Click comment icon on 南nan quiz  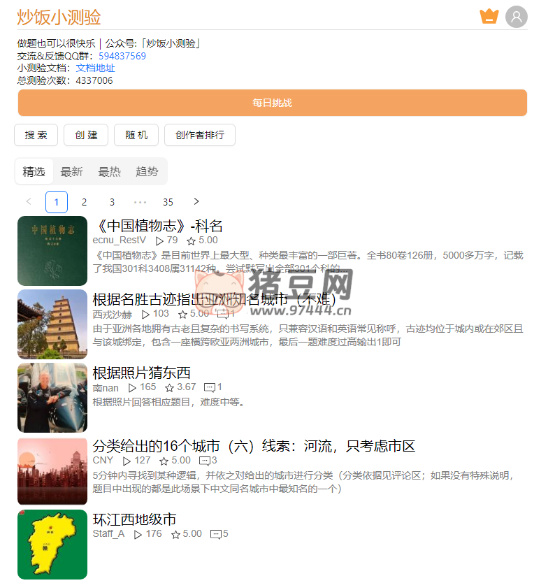[210, 388]
